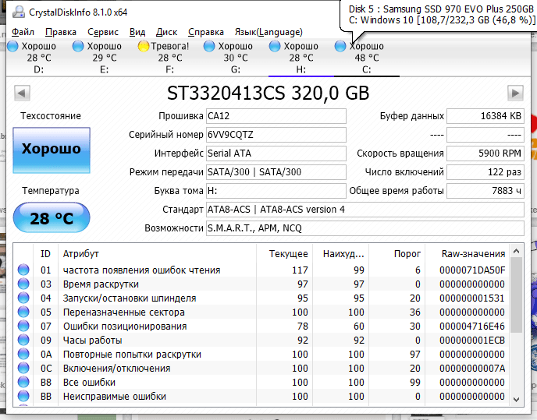Click the Текущее column header

point(284,254)
